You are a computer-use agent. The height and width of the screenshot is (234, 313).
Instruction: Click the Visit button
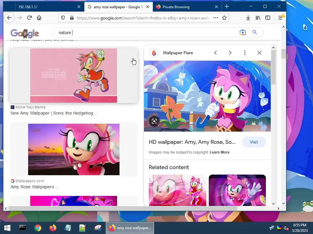click(254, 142)
